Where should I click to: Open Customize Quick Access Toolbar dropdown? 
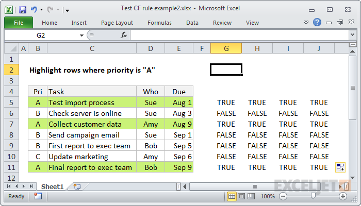click(x=68, y=10)
